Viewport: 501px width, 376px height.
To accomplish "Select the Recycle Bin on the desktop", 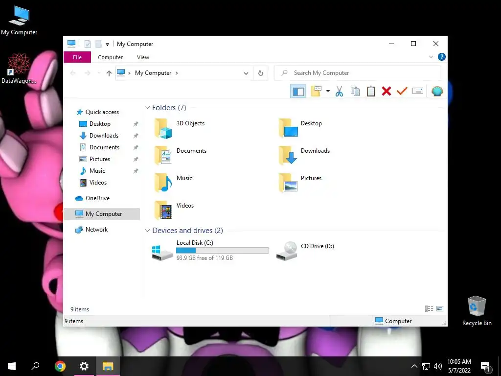I will (x=477, y=311).
